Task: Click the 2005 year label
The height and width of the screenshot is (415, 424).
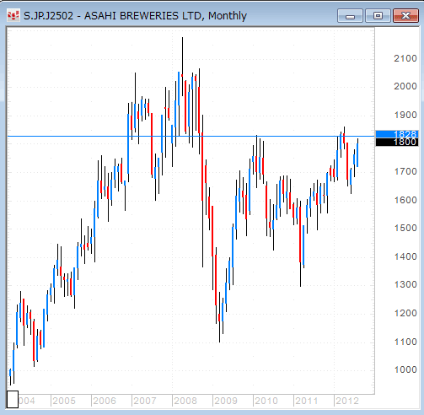Action: click(x=64, y=401)
